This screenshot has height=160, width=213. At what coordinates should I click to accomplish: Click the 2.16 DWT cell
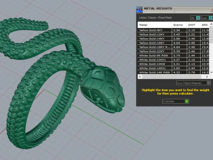193,60
